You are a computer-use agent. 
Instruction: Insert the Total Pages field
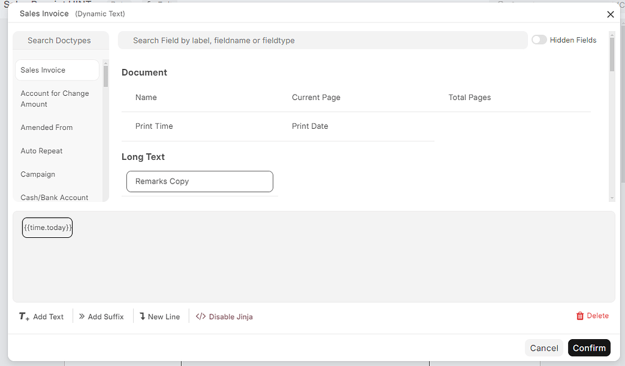tap(469, 97)
